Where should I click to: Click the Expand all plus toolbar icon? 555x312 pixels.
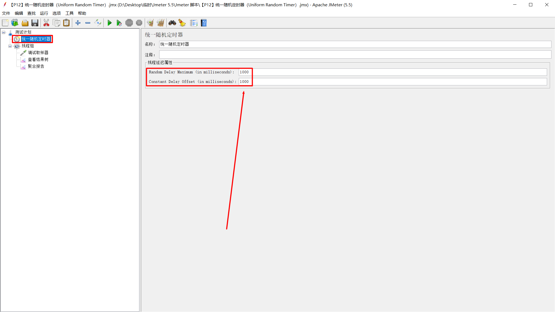[x=78, y=23]
